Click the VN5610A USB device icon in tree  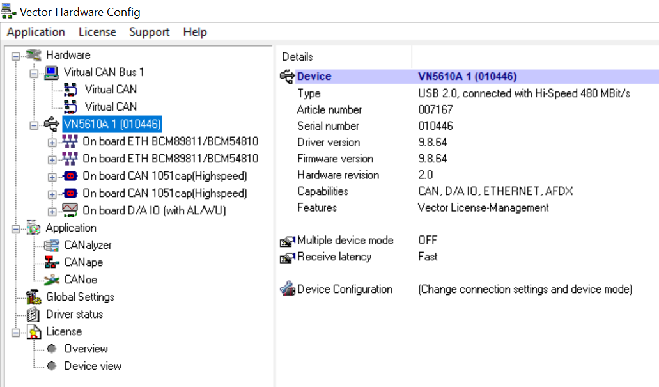[x=52, y=124]
